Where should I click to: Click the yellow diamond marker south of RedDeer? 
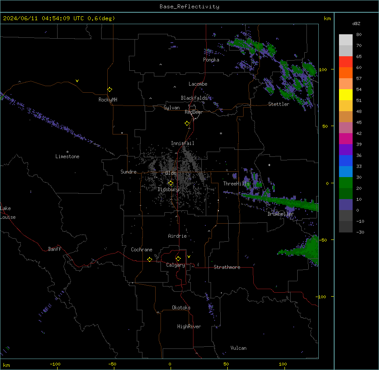[187, 123]
